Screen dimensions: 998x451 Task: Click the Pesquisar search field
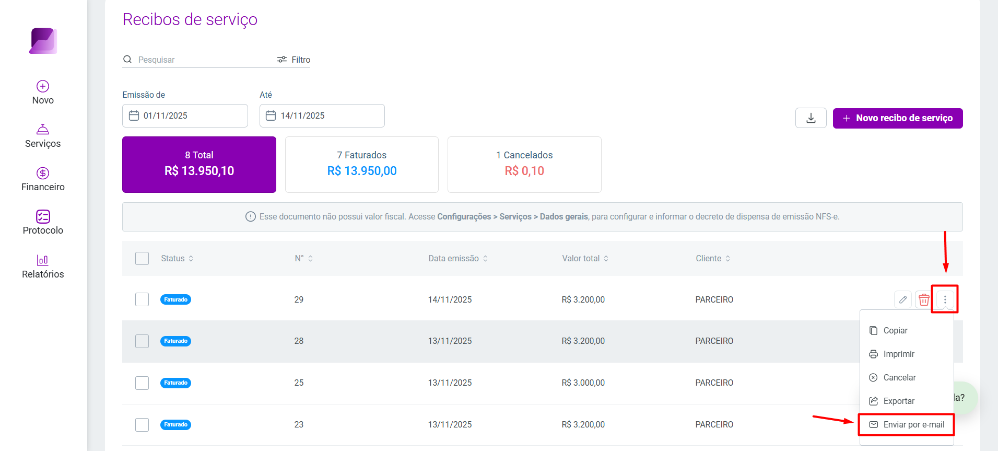198,60
